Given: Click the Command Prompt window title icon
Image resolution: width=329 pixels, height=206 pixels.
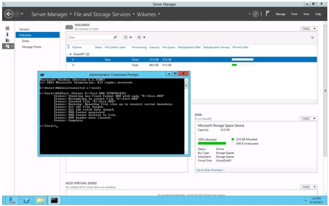Looking at the screenshot, I should tap(42, 75).
